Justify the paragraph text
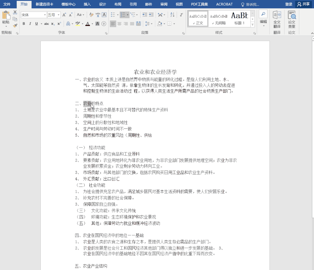Screen dimensions: 314x270 [x=132, y=24]
